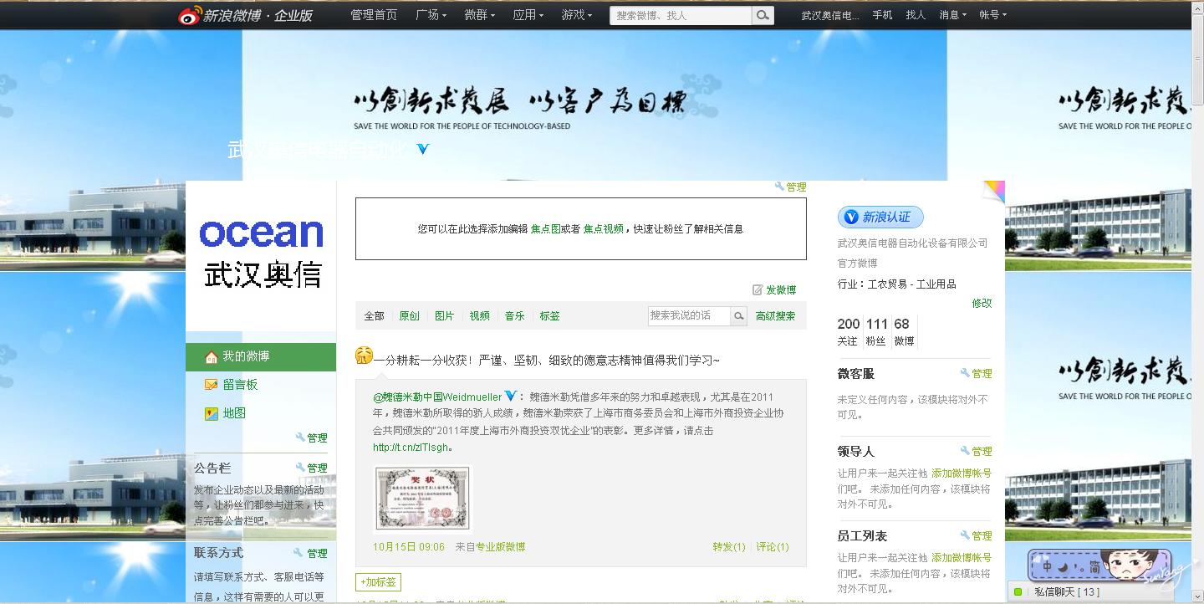Expand the 游戏 dropdown menu
The height and width of the screenshot is (604, 1204).
[576, 15]
